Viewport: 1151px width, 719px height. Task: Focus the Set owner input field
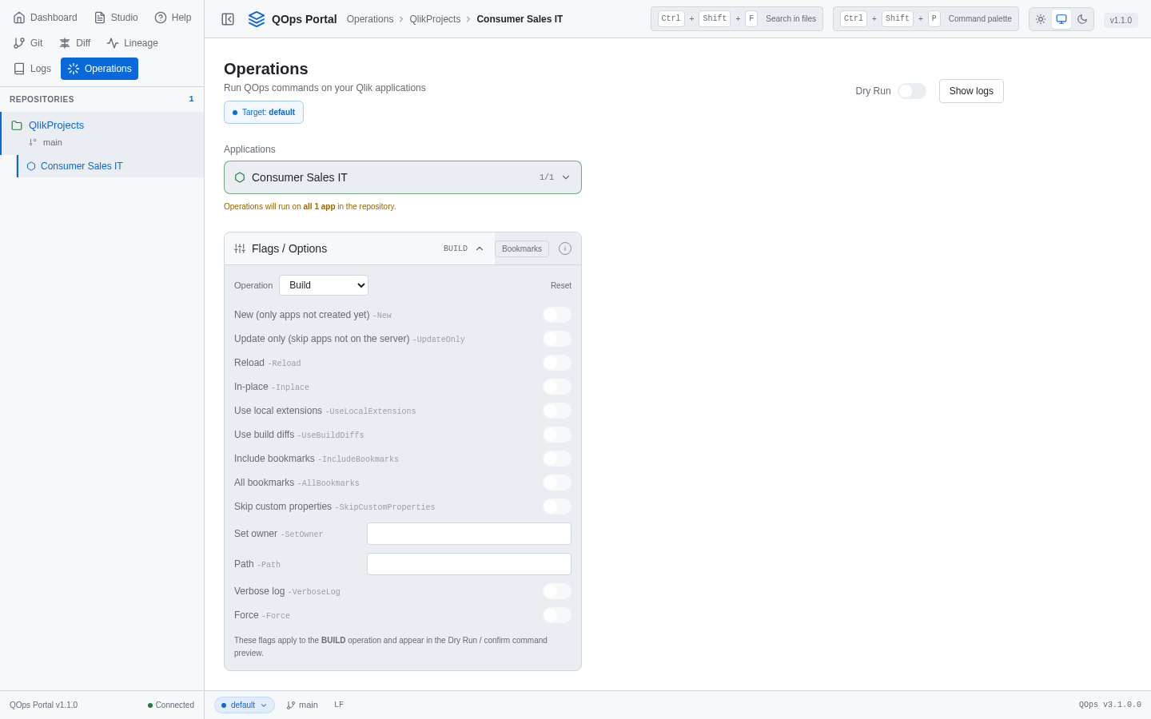tap(469, 534)
